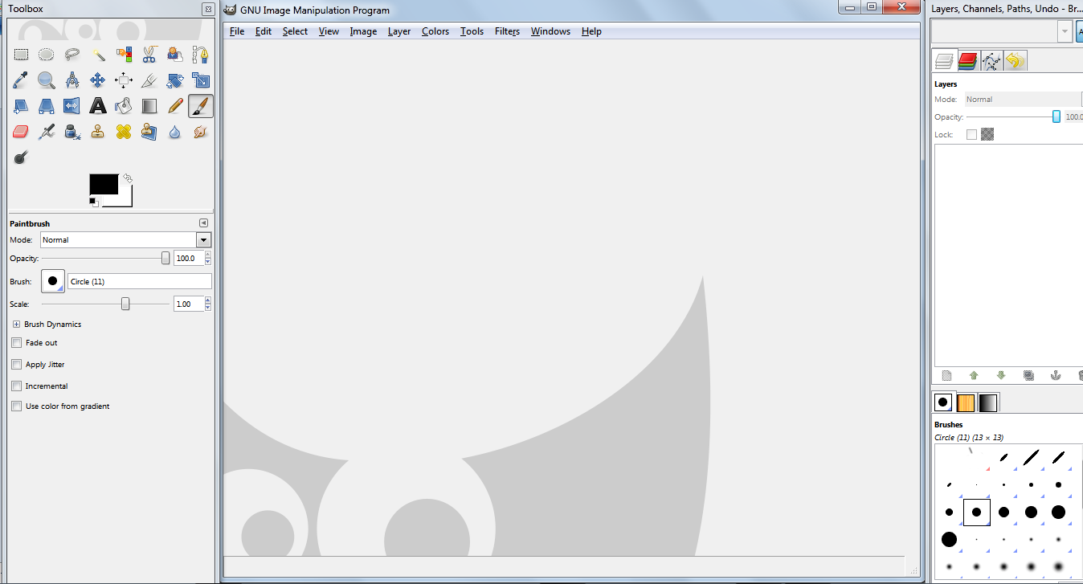Open the Help menu
The height and width of the screenshot is (584, 1083).
click(591, 31)
